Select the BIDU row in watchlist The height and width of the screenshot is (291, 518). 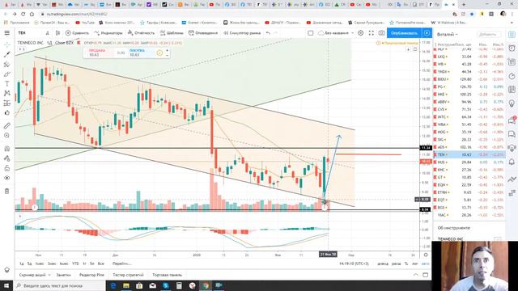(x=469, y=79)
